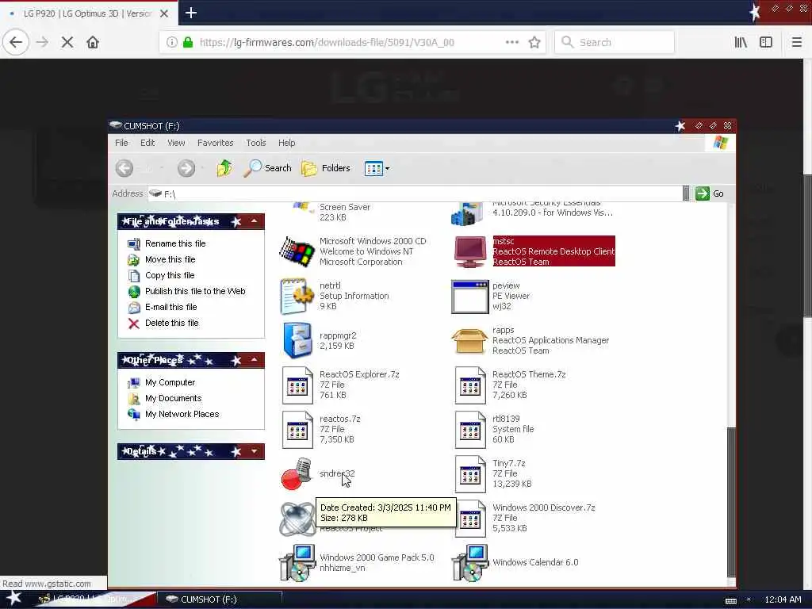Select the Microsoft Security Essentials icon
The width and height of the screenshot is (812, 609).
[x=467, y=213]
